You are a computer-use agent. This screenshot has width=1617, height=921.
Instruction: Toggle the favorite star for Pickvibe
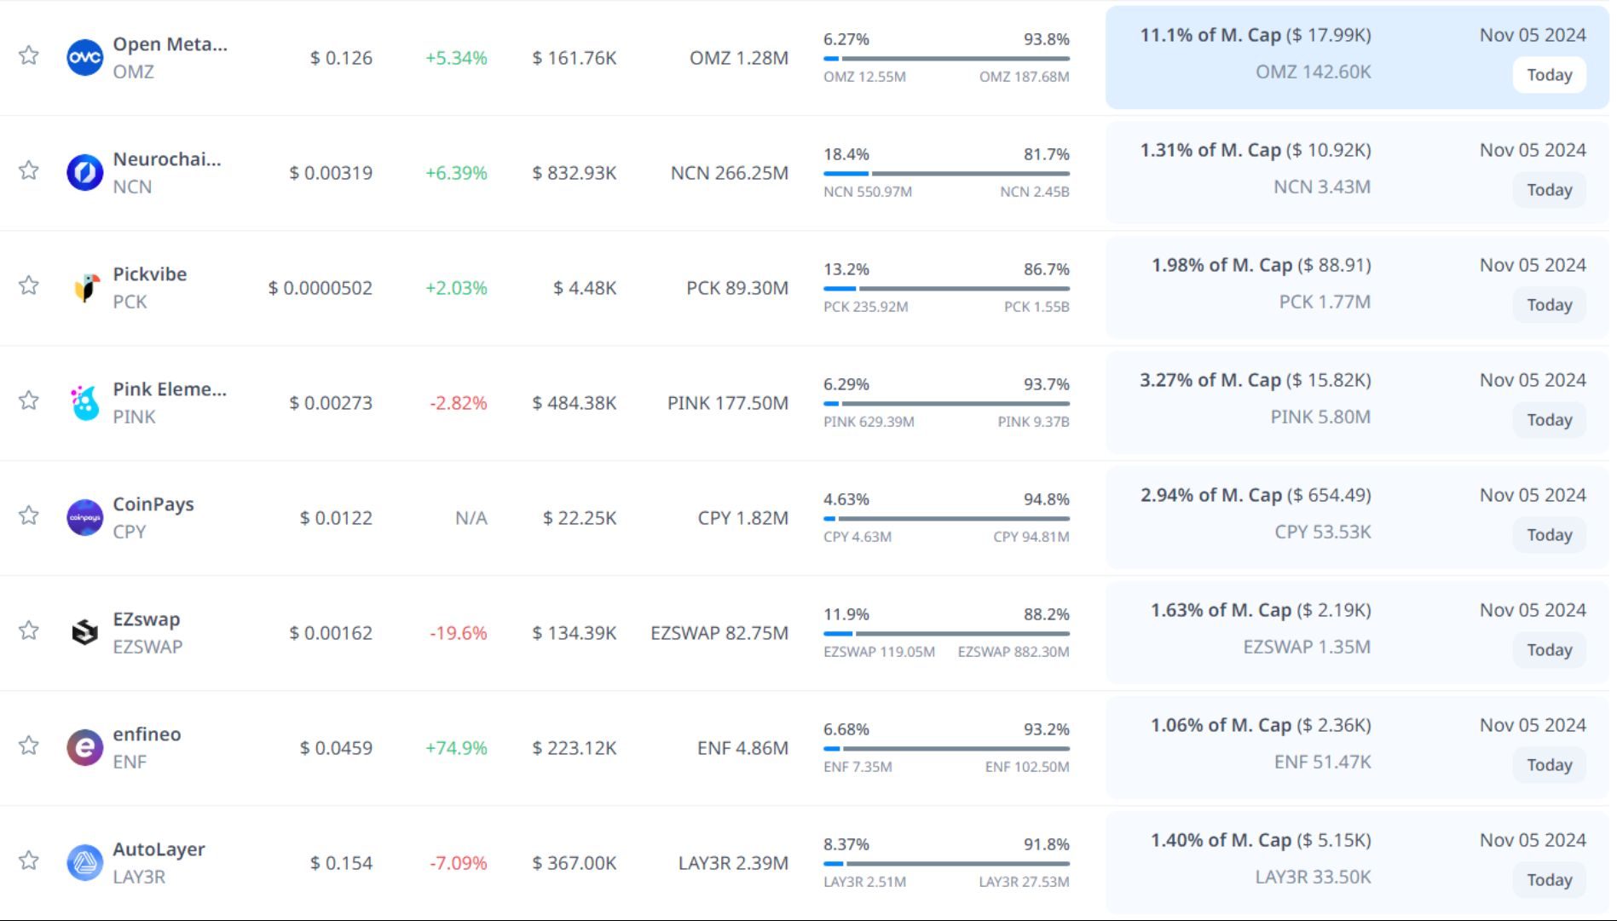29,285
